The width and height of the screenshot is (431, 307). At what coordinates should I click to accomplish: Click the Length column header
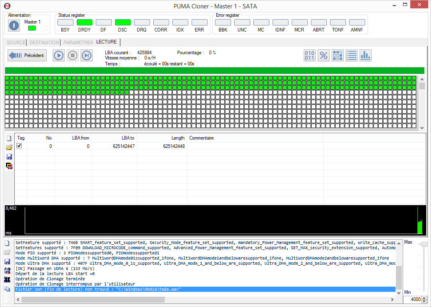click(x=162, y=138)
